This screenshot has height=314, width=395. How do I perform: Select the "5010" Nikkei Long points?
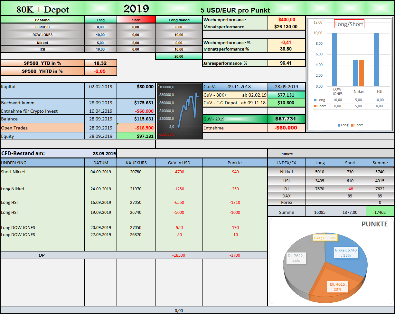point(320,172)
